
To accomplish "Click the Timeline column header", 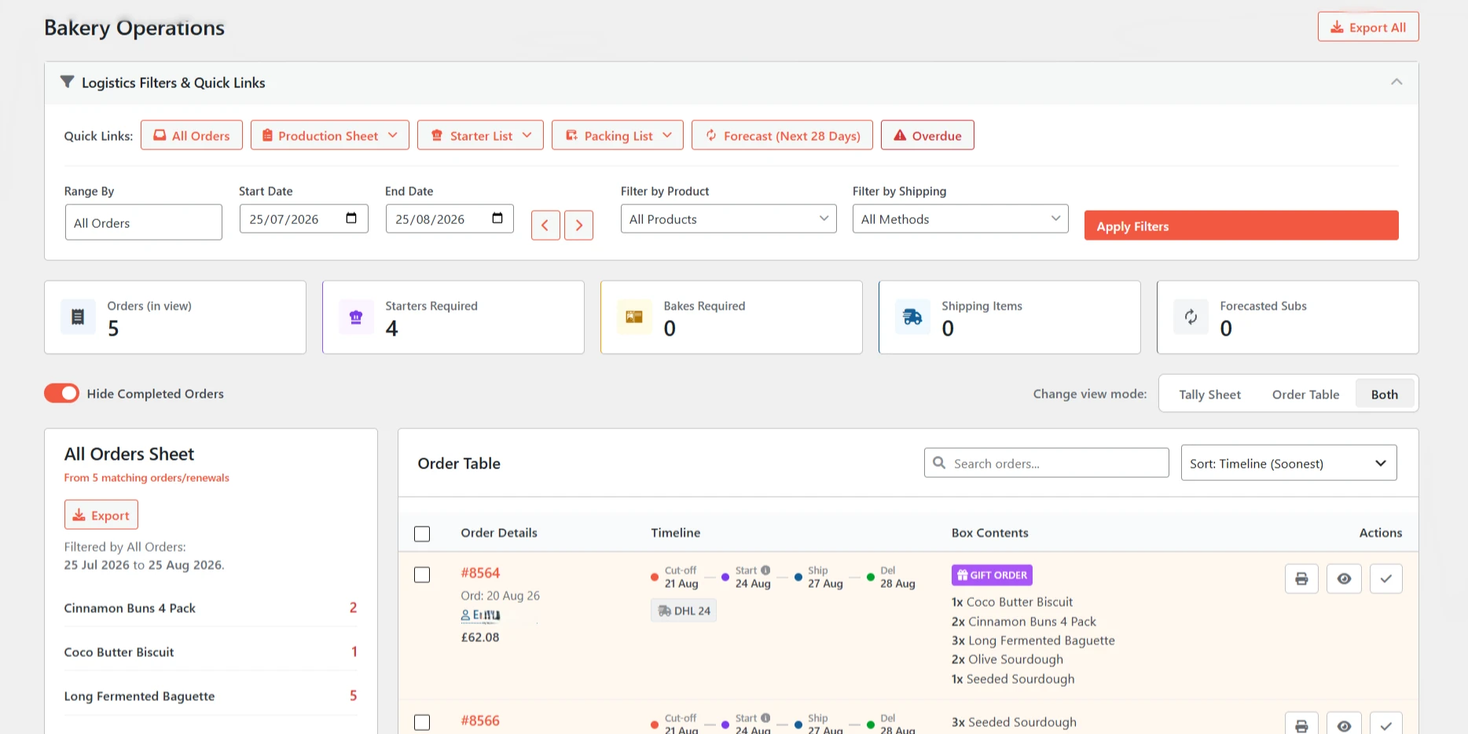I will 675,532.
